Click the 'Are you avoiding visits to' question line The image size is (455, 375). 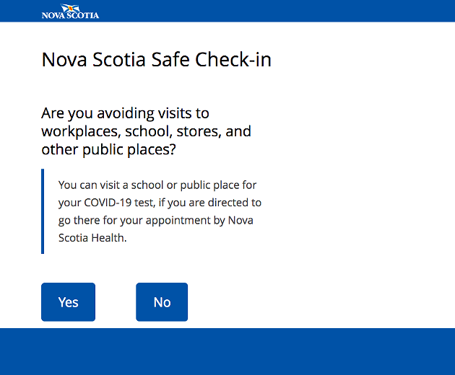(x=125, y=113)
